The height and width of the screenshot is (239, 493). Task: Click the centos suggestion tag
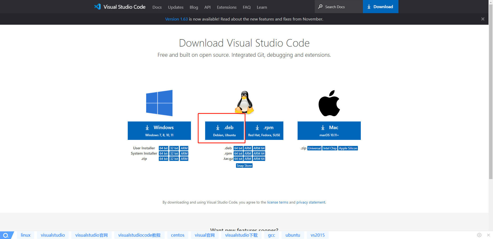click(x=178, y=235)
